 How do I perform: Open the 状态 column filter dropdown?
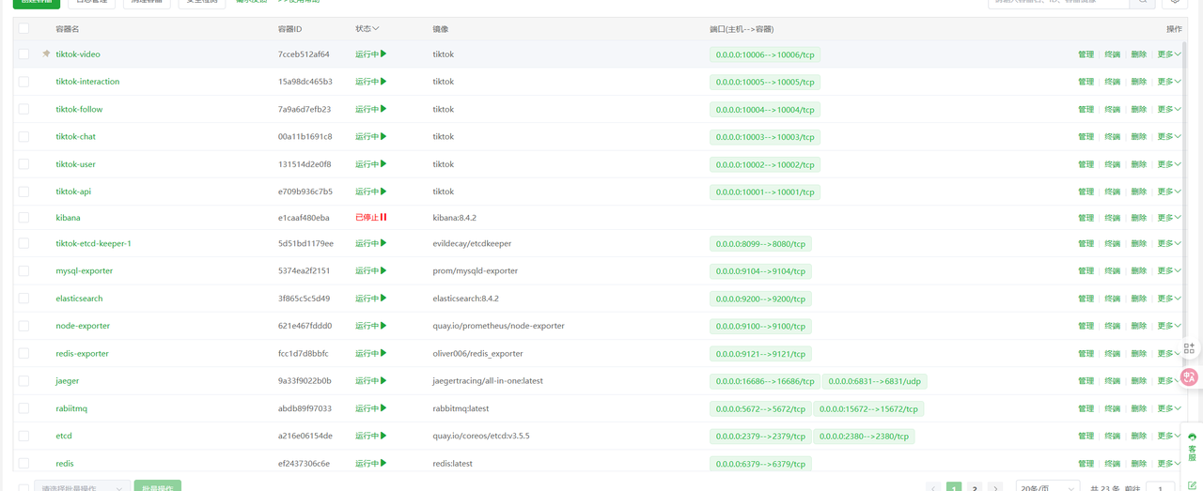(x=367, y=29)
